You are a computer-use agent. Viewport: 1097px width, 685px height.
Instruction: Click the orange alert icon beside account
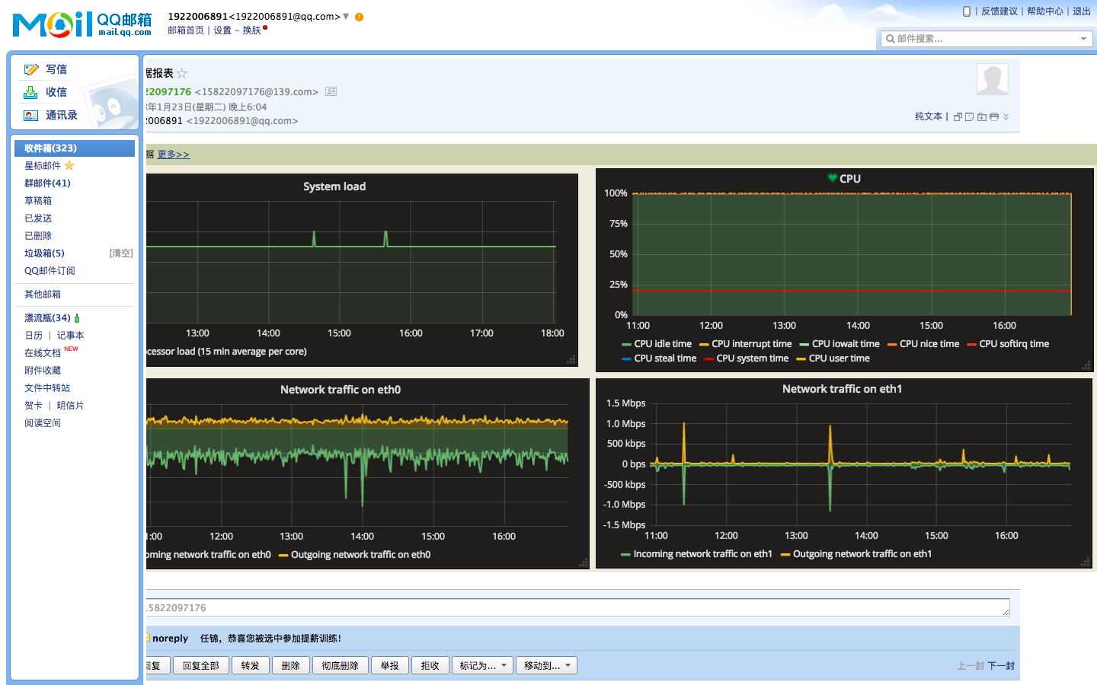pyautogui.click(x=359, y=17)
